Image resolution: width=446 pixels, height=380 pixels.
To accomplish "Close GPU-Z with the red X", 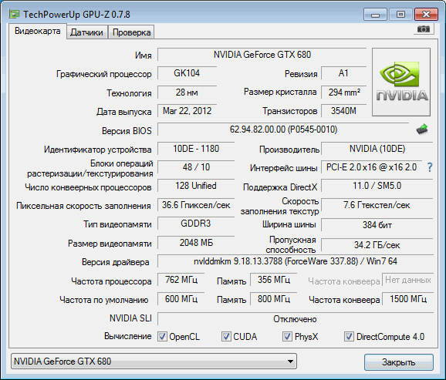I will point(426,14).
